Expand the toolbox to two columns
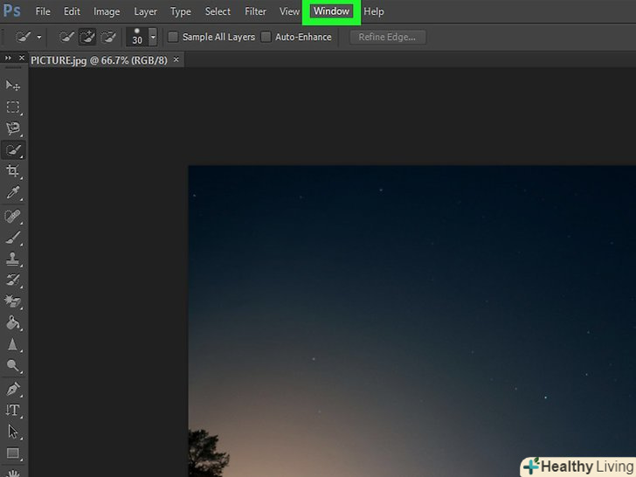The height and width of the screenshot is (477, 636). click(x=8, y=58)
